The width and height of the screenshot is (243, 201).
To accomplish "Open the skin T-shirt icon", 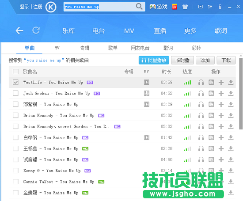I will (185, 7).
